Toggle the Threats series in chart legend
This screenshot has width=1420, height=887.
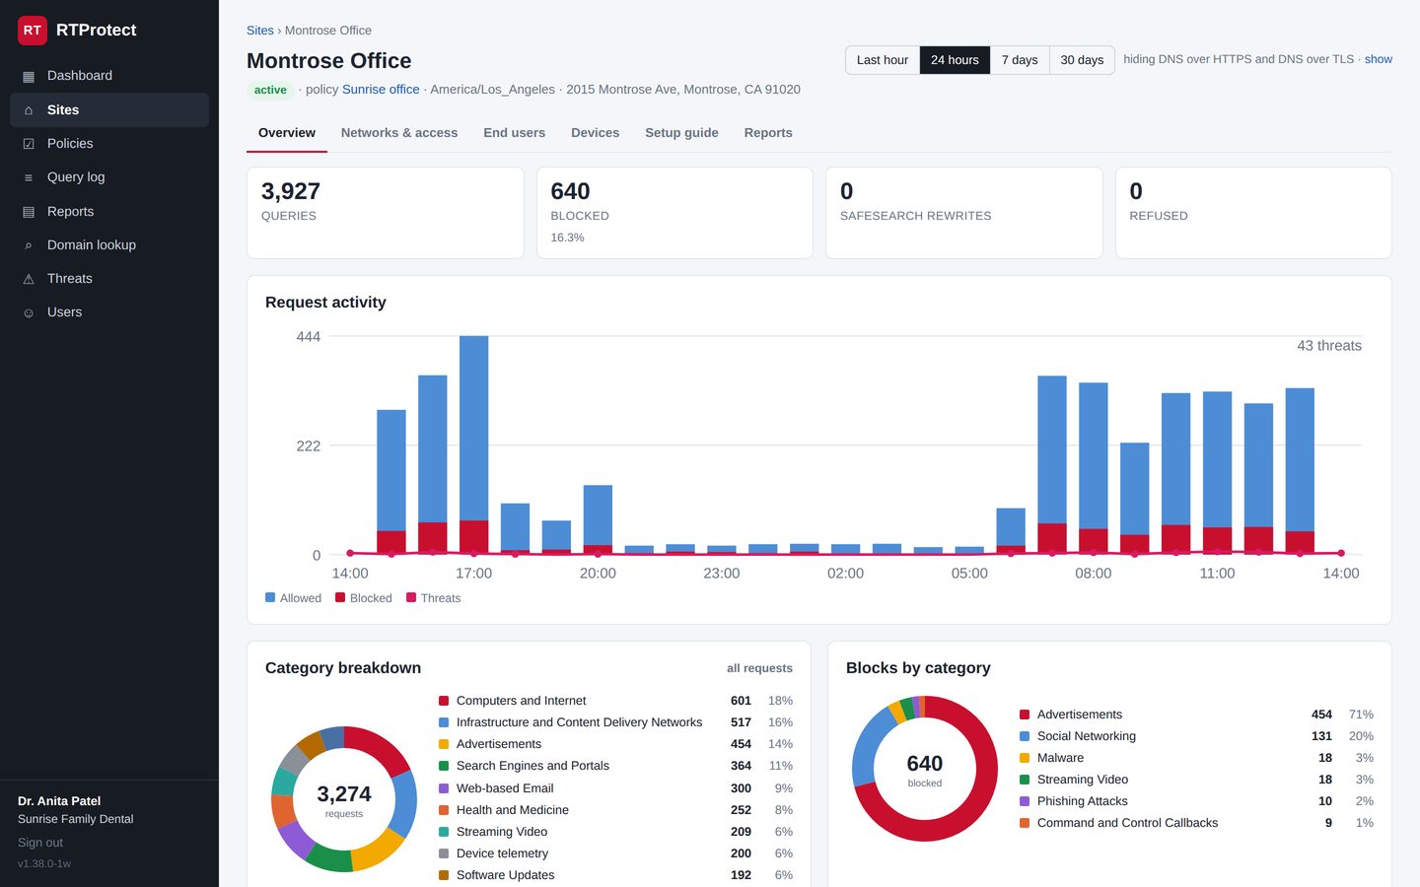[433, 598]
